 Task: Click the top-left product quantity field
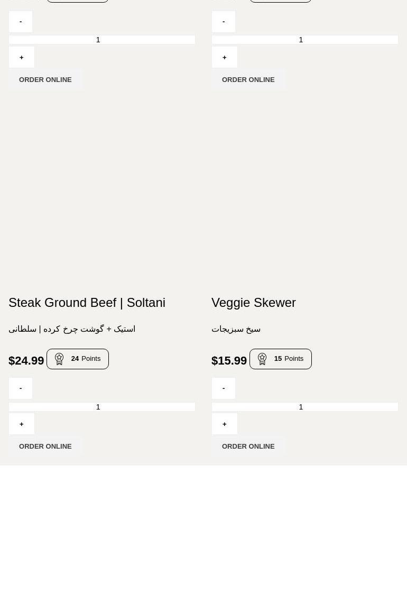point(102,40)
